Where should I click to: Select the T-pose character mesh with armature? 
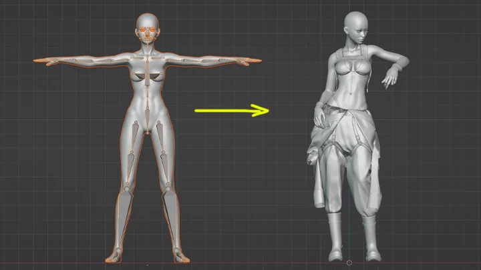pos(147,138)
